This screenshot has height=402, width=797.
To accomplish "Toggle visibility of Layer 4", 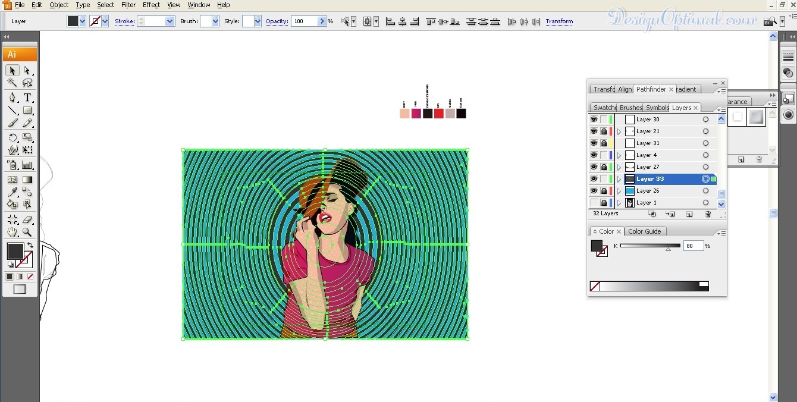I will (x=594, y=155).
